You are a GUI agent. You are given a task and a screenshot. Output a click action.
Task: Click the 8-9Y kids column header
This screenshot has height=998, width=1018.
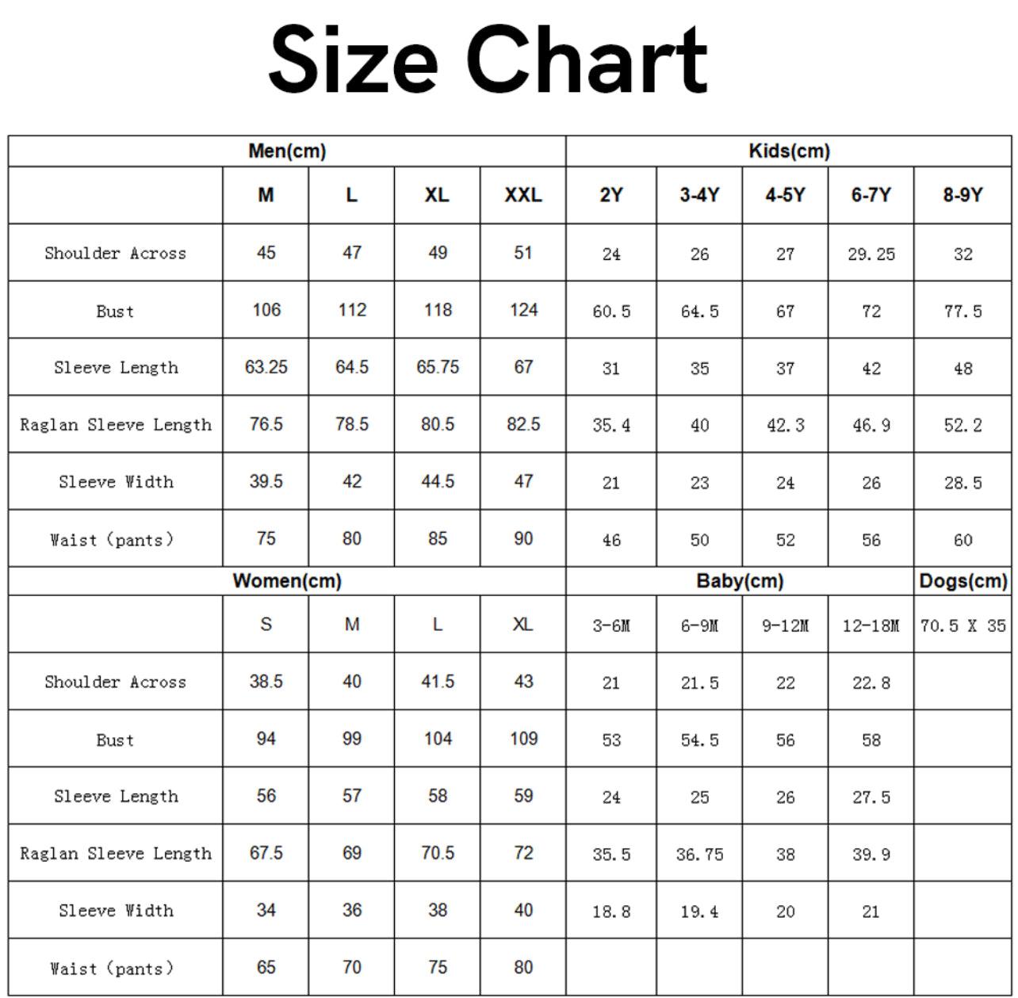tap(963, 195)
